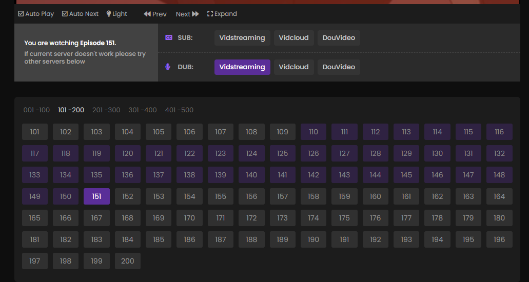Open episode 180
The image size is (529, 282).
pos(499,218)
